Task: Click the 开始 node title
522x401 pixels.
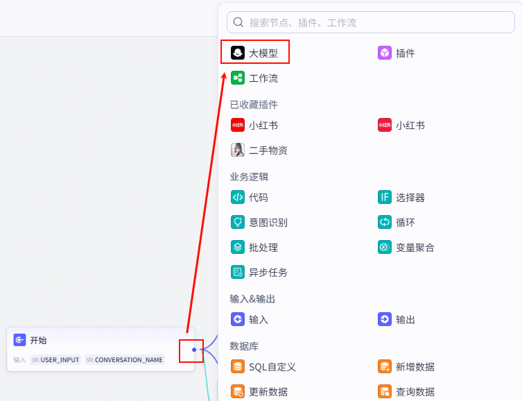Action: pos(38,340)
